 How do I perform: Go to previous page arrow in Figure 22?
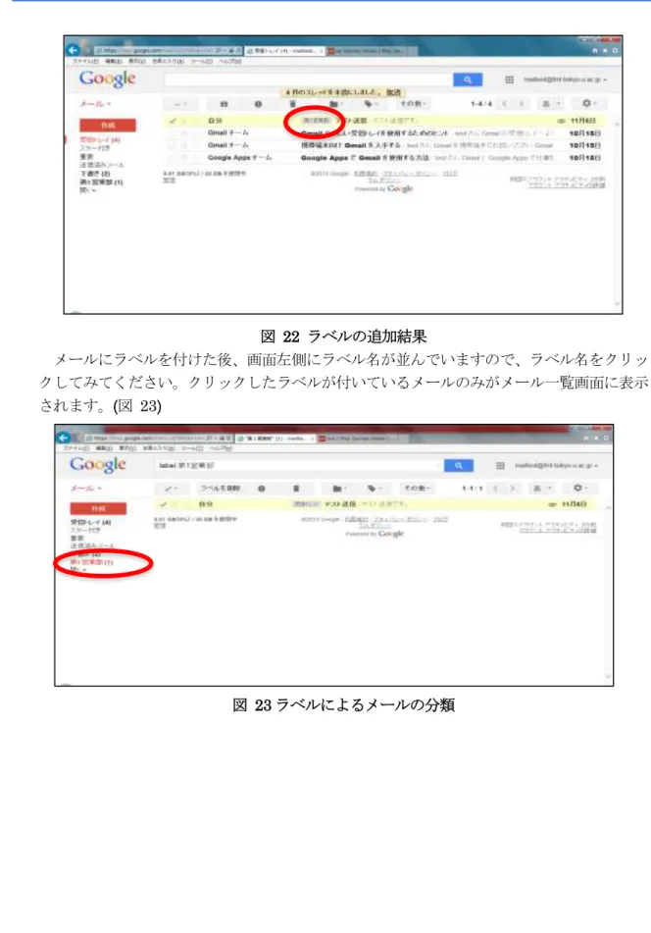click(x=504, y=104)
